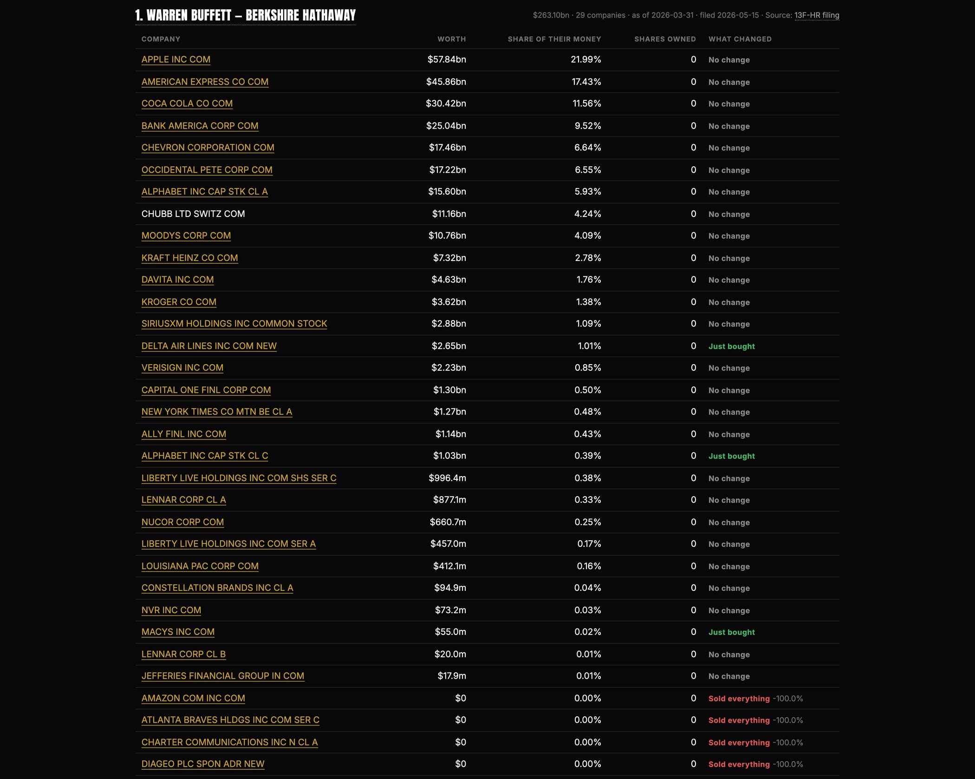Click the 6.55% share for Occidental
Viewport: 975px width, 779px height.
[588, 170]
